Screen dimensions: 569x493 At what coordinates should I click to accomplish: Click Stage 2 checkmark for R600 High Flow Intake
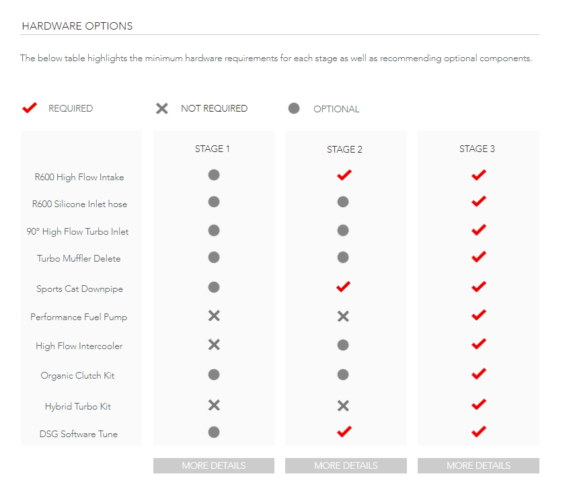[344, 176]
